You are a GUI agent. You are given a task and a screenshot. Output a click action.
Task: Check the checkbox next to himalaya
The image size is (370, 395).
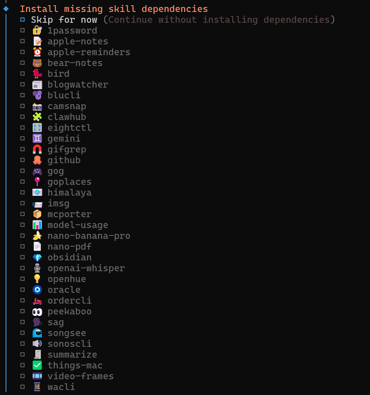coord(23,192)
